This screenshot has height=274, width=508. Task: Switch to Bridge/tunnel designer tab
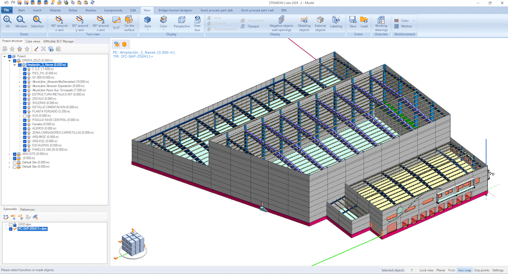[175, 10]
